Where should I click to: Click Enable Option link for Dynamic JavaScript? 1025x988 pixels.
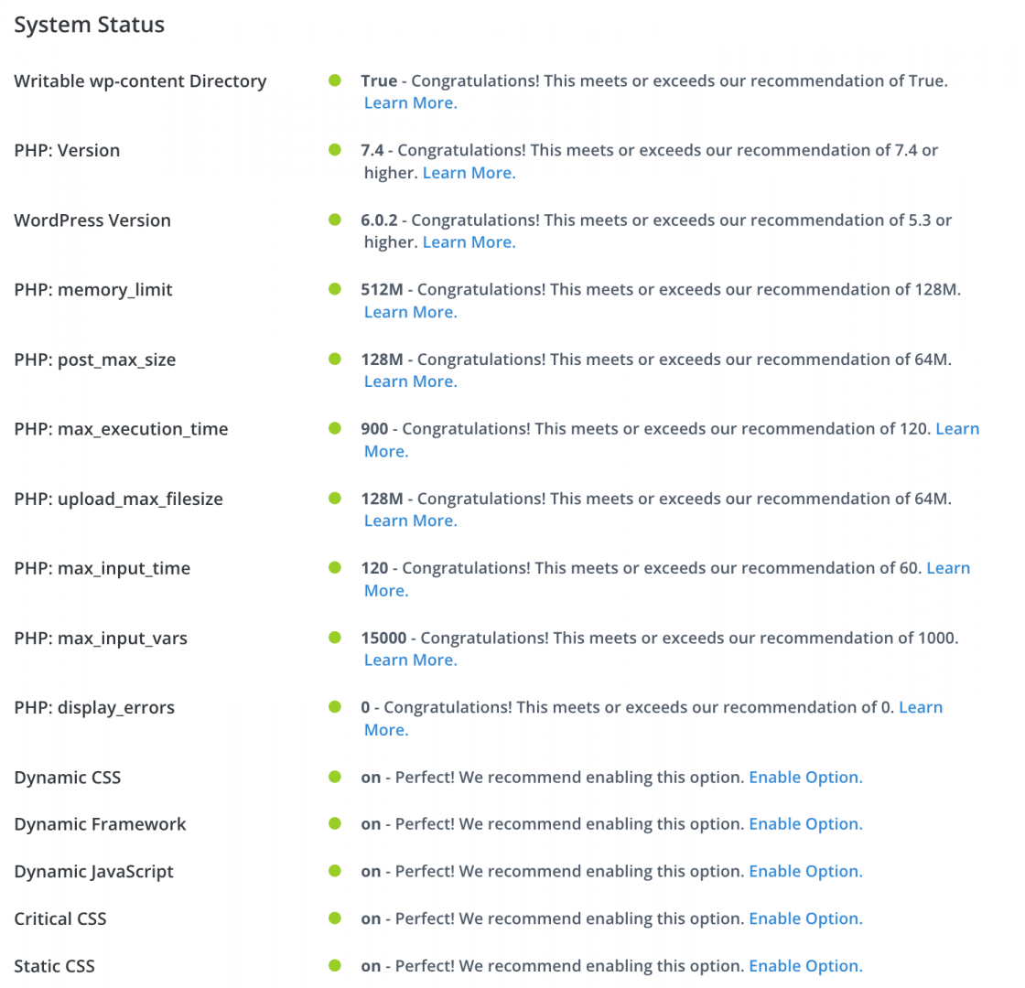coord(805,872)
